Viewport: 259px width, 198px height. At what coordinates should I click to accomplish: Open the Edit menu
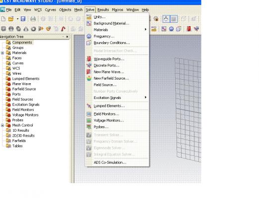point(17,10)
